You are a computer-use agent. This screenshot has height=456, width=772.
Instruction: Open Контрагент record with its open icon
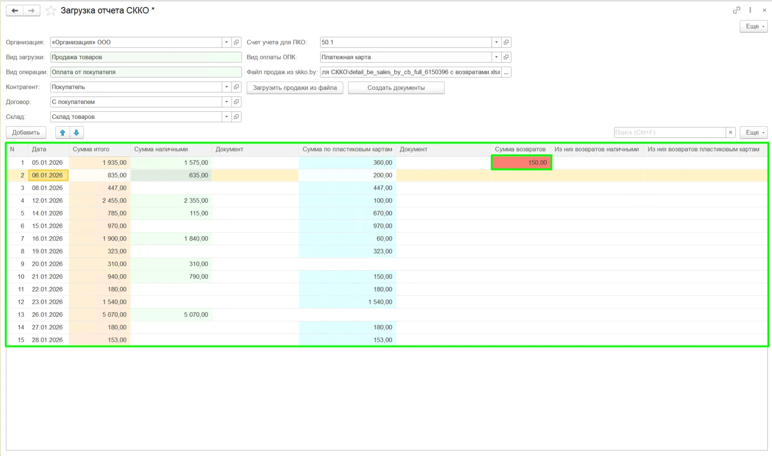click(237, 87)
